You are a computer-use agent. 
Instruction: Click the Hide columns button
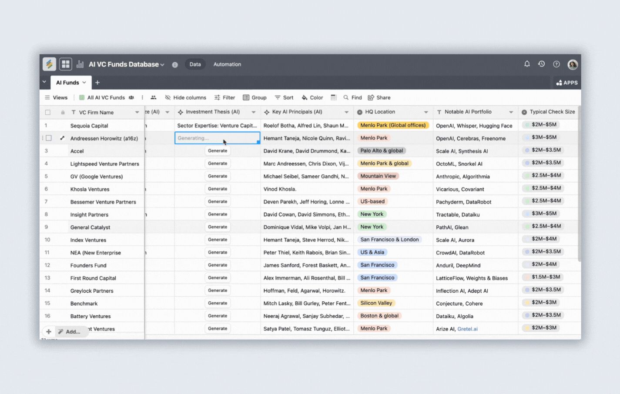(185, 97)
